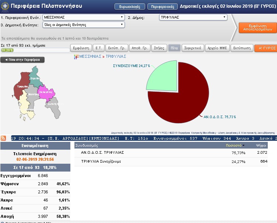The width and height of the screenshot is (277, 223).
Task: Click light green ΣΥΝΕΧΙΖΟΥΜΕ pie slice
Action: (165, 78)
